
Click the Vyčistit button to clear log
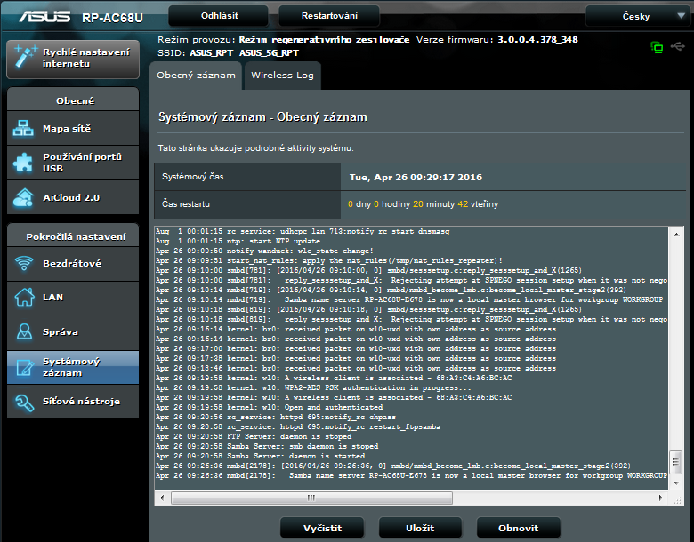tap(322, 528)
